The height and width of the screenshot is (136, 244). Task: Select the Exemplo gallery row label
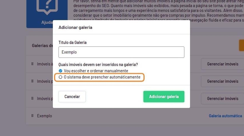[x=44, y=116]
